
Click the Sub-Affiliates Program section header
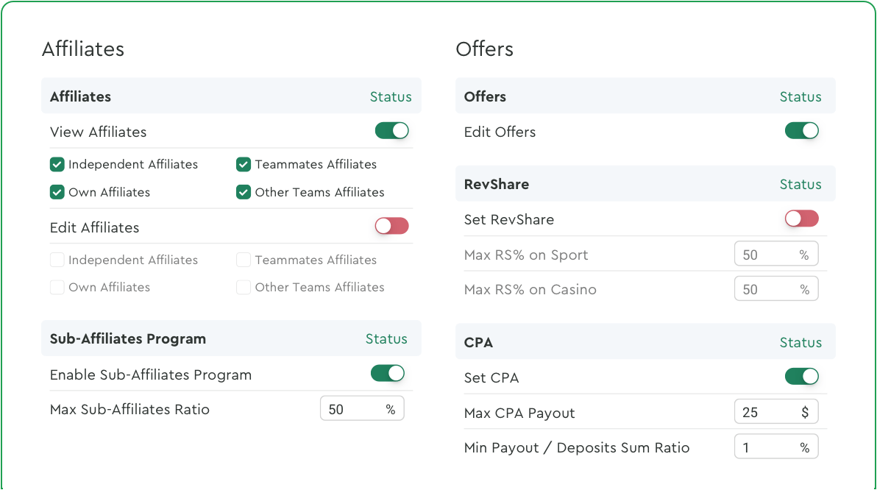click(x=128, y=338)
